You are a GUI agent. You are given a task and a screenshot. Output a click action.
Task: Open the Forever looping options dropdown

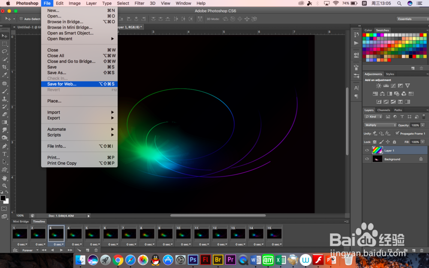click(29, 250)
